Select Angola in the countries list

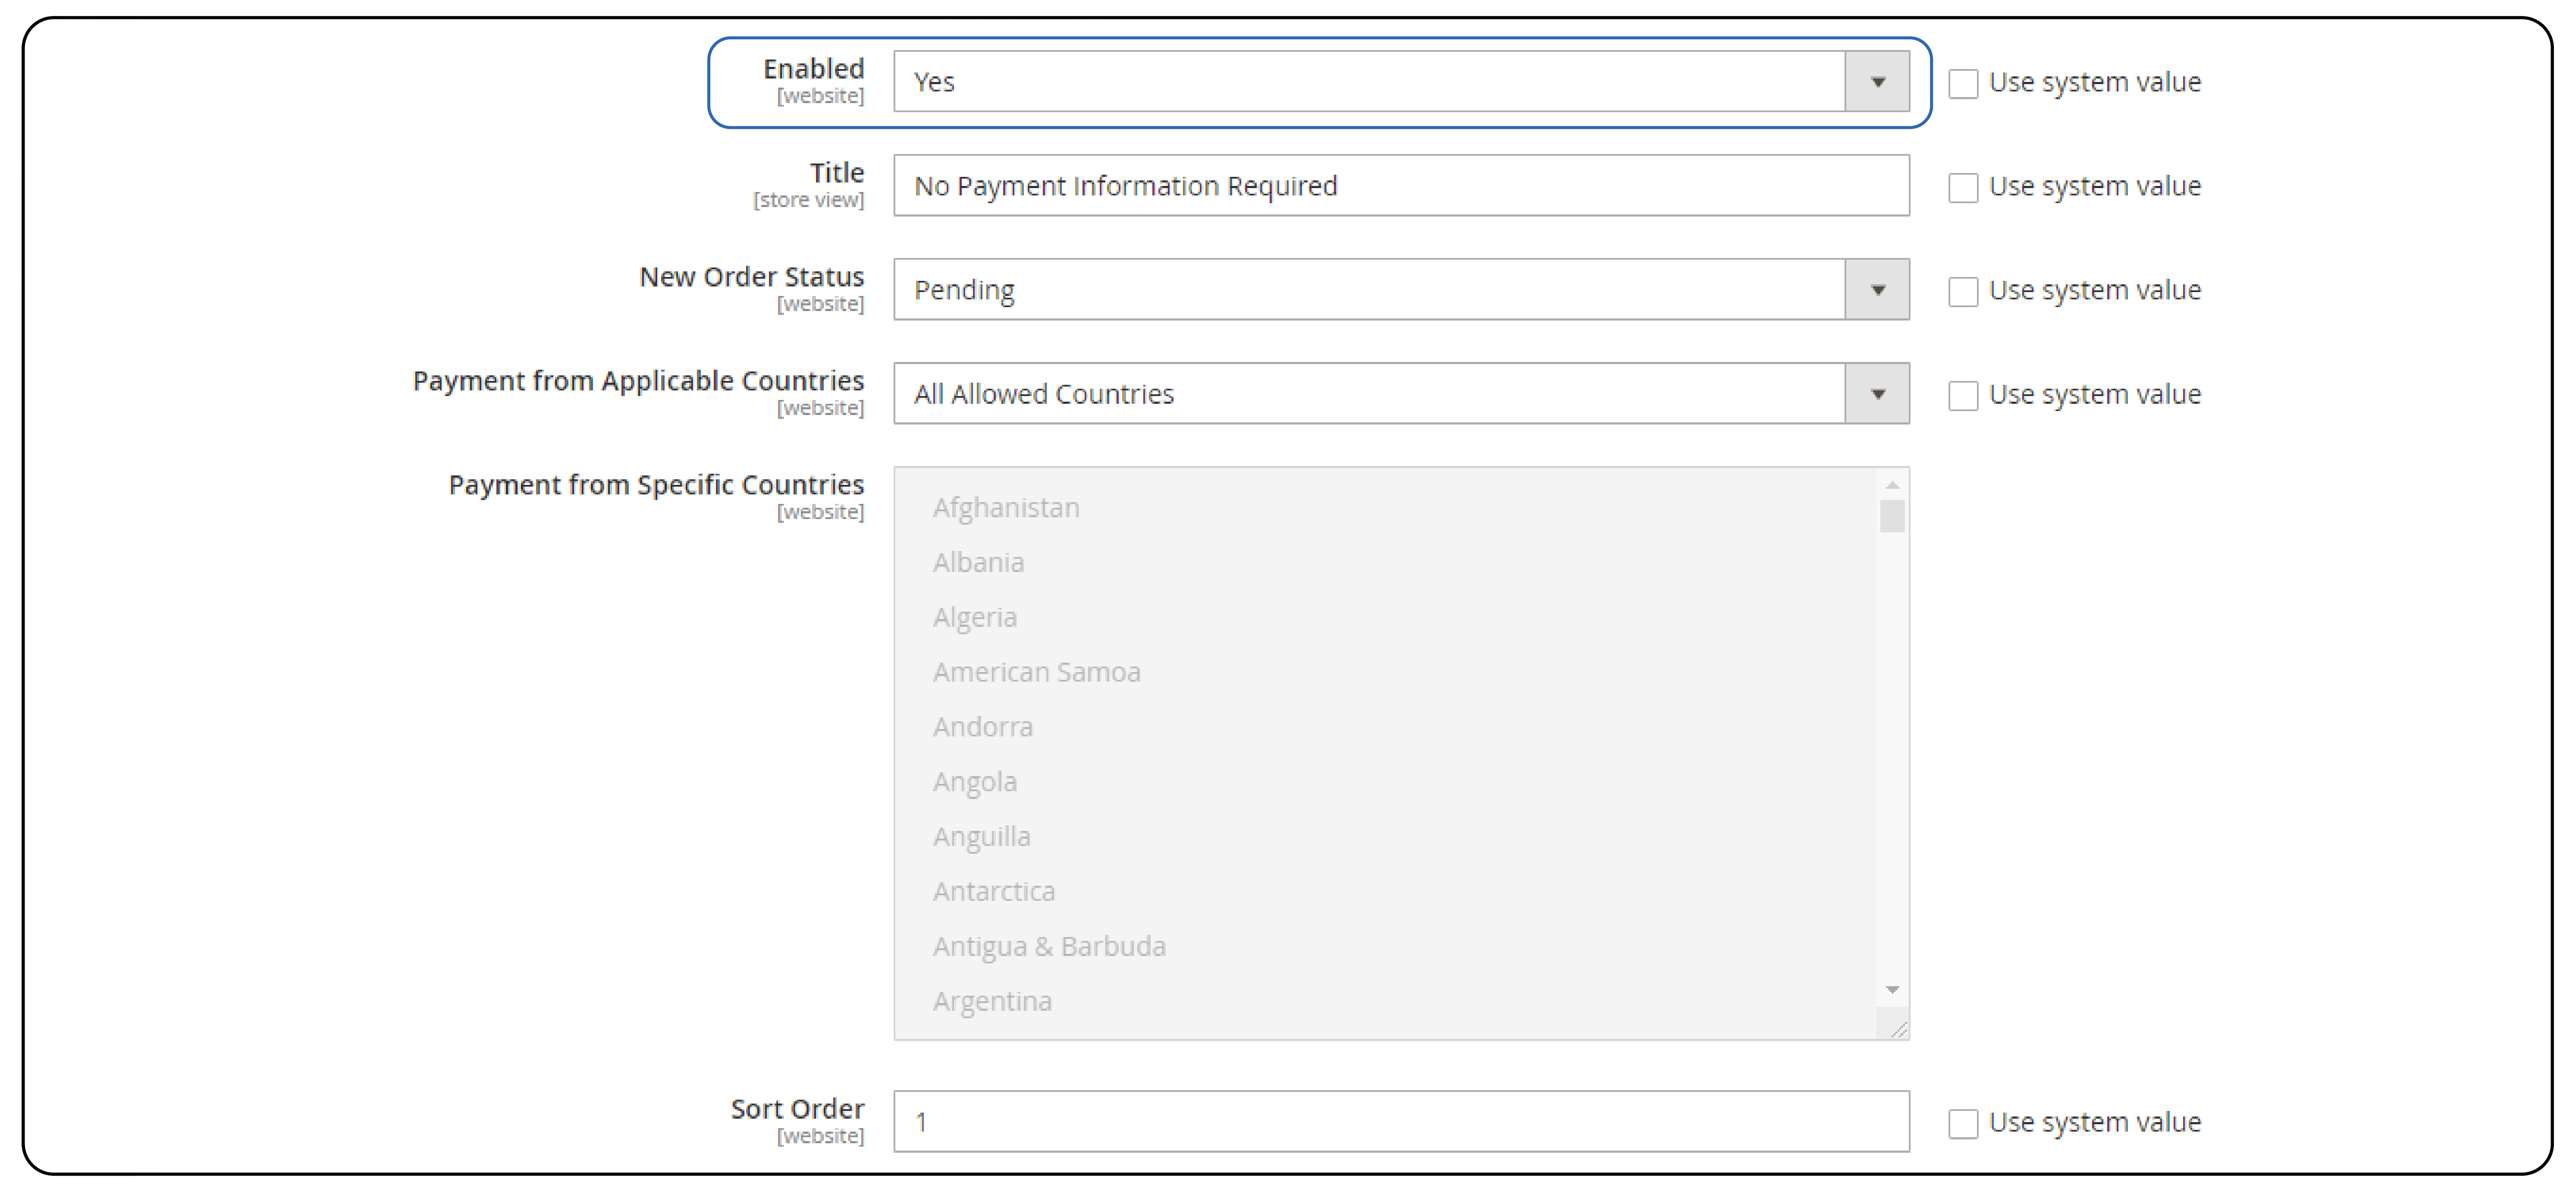975,782
